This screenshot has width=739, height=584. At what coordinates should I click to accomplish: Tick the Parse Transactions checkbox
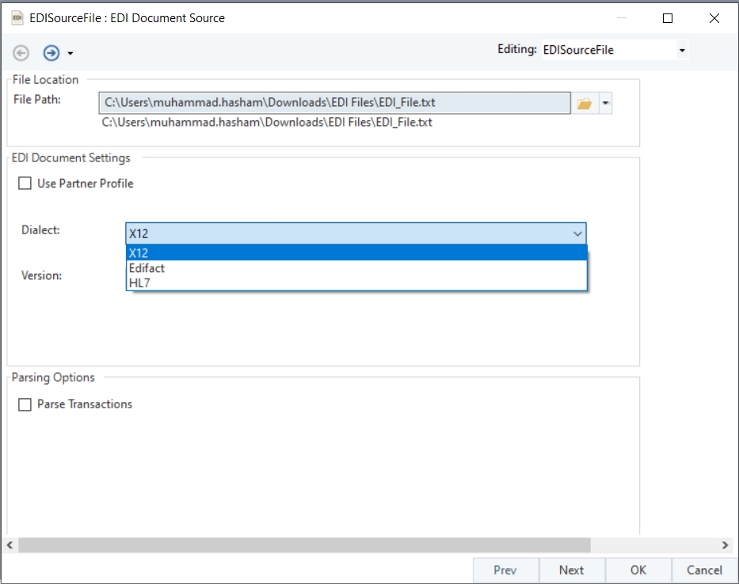point(25,404)
